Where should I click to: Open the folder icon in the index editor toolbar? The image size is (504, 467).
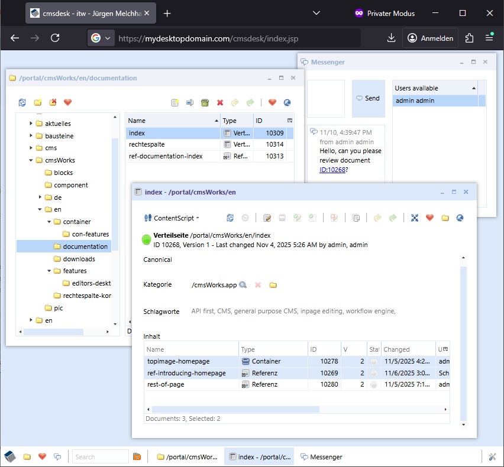(x=445, y=218)
